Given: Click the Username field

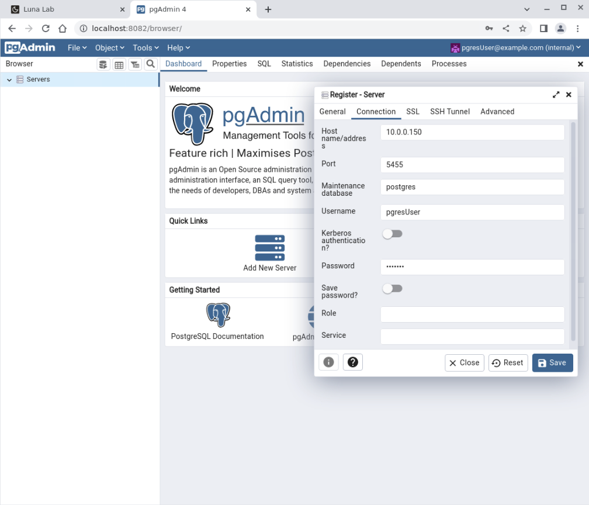Looking at the screenshot, I should click(x=472, y=212).
